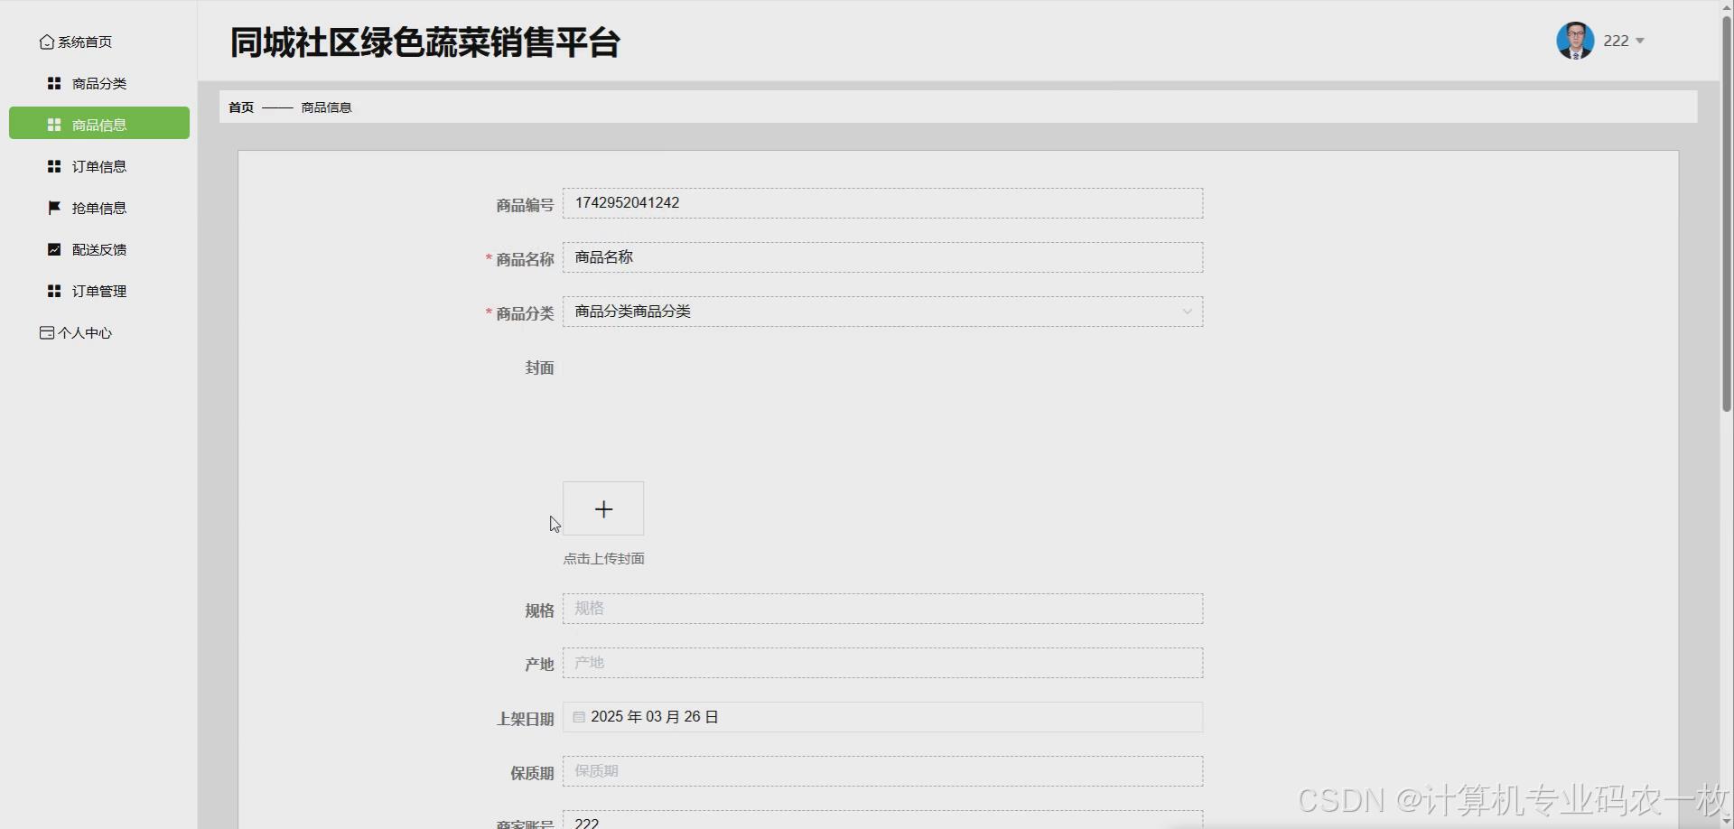The image size is (1734, 829).
Task: Click the calendar icon in 上架日期 field
Action: [x=579, y=716]
